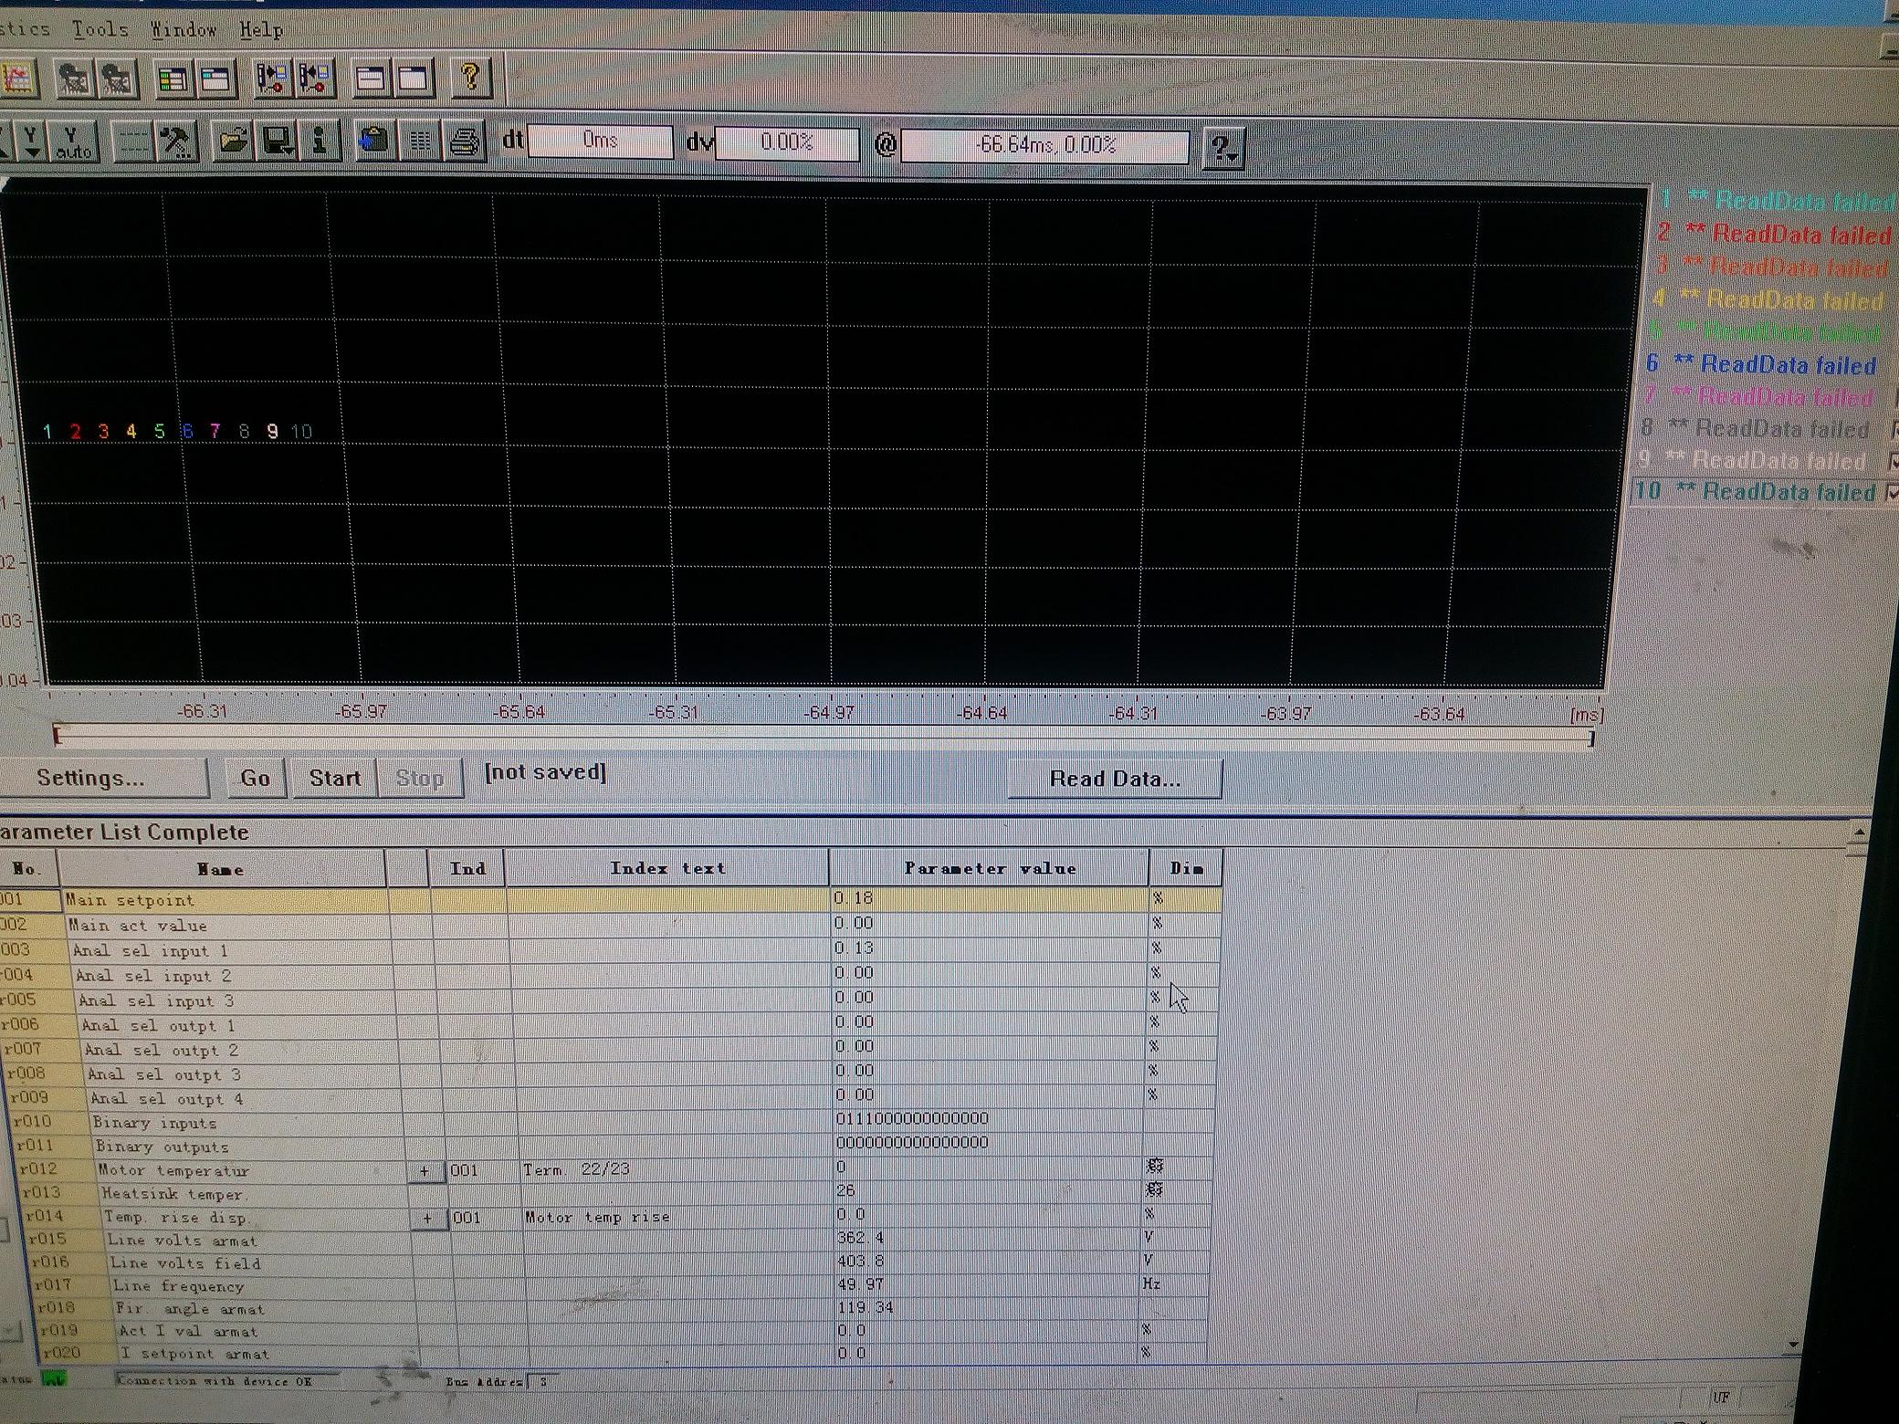This screenshot has width=1899, height=1424.
Task: Expand r014 Temp rise disp index rows
Action: click(427, 1218)
